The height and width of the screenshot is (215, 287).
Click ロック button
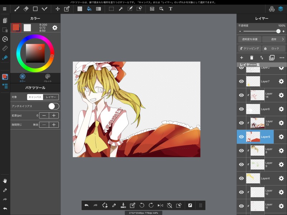(x=274, y=48)
